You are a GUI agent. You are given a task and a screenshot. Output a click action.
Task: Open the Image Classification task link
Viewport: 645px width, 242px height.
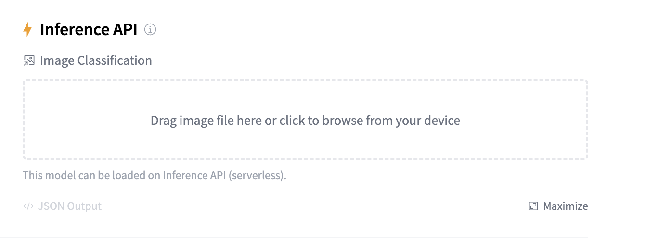click(x=95, y=60)
